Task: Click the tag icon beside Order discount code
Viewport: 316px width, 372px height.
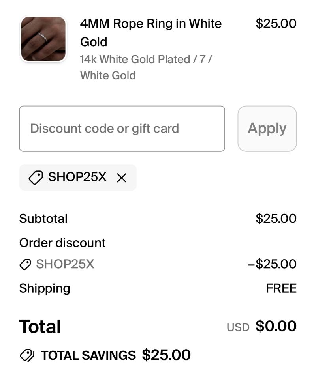Action: point(25,264)
